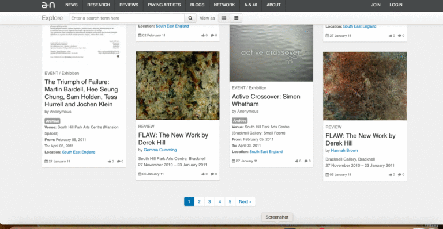Open reddish-brown FLAW review thumbnail

click(365, 86)
